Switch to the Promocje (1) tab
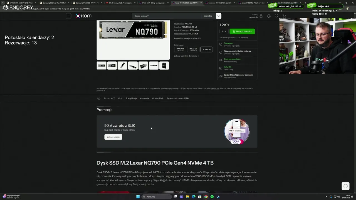Viewport: 356px width, 200px height. (109, 98)
